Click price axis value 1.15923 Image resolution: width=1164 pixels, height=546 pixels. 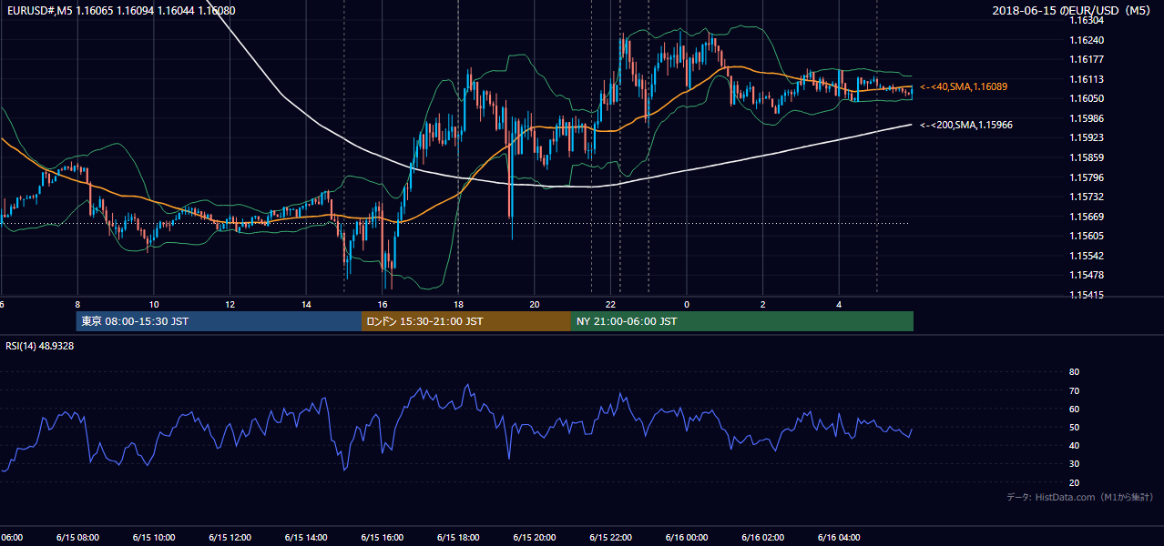1087,137
